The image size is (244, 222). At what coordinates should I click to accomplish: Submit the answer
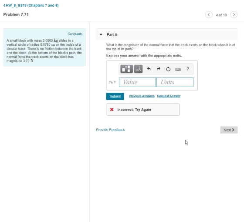[x=115, y=96]
